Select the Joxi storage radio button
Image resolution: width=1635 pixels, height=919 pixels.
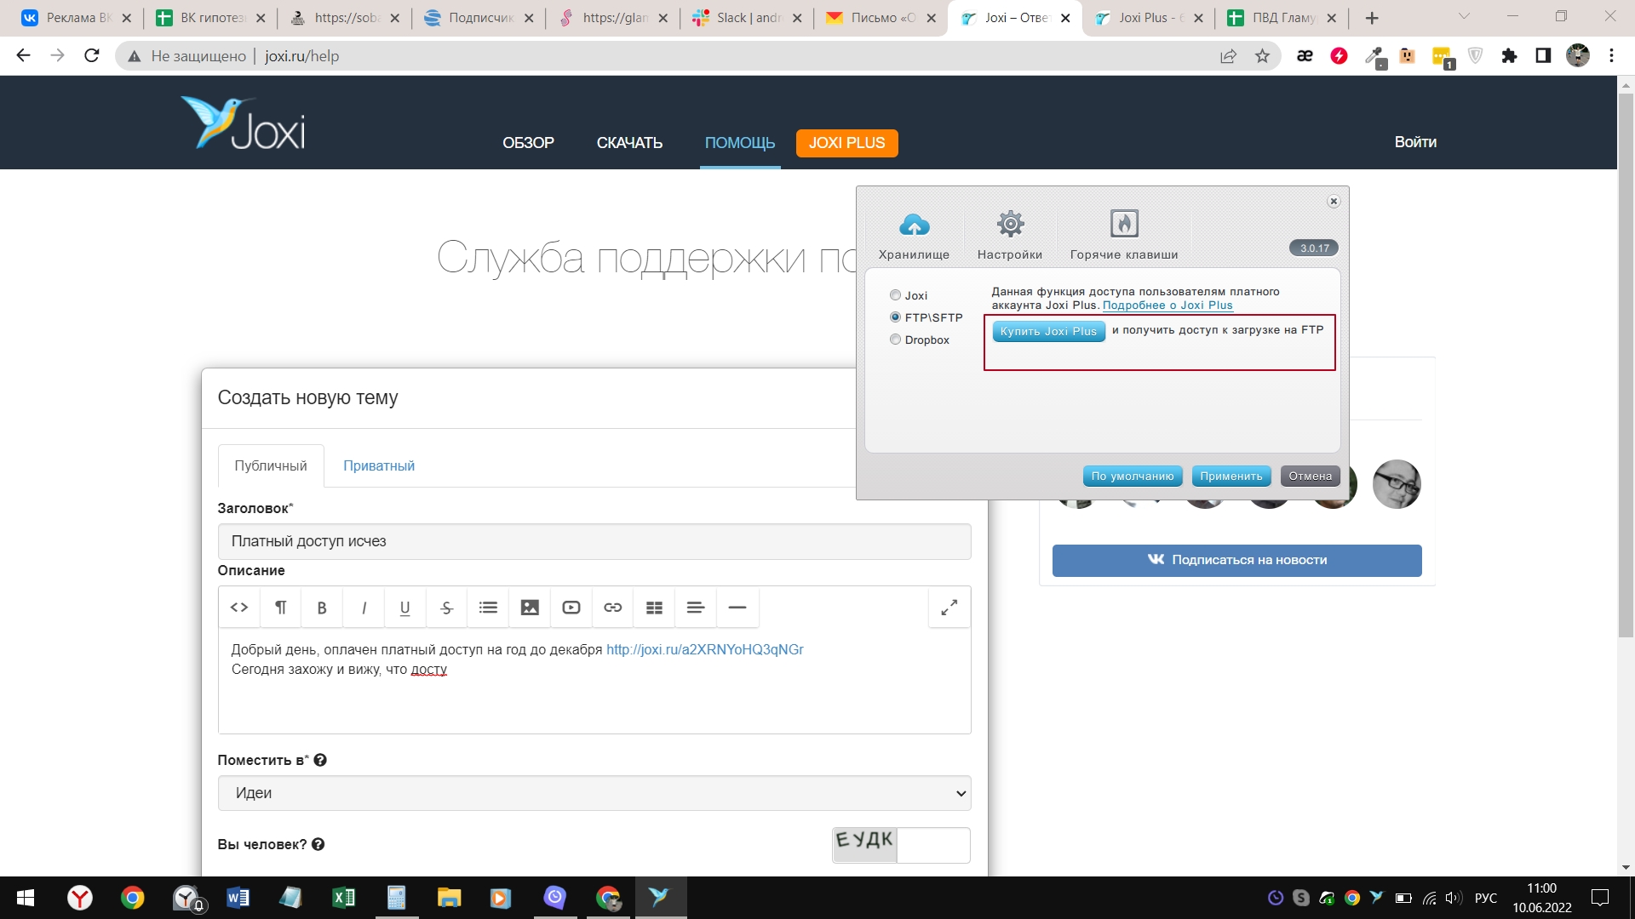click(895, 295)
